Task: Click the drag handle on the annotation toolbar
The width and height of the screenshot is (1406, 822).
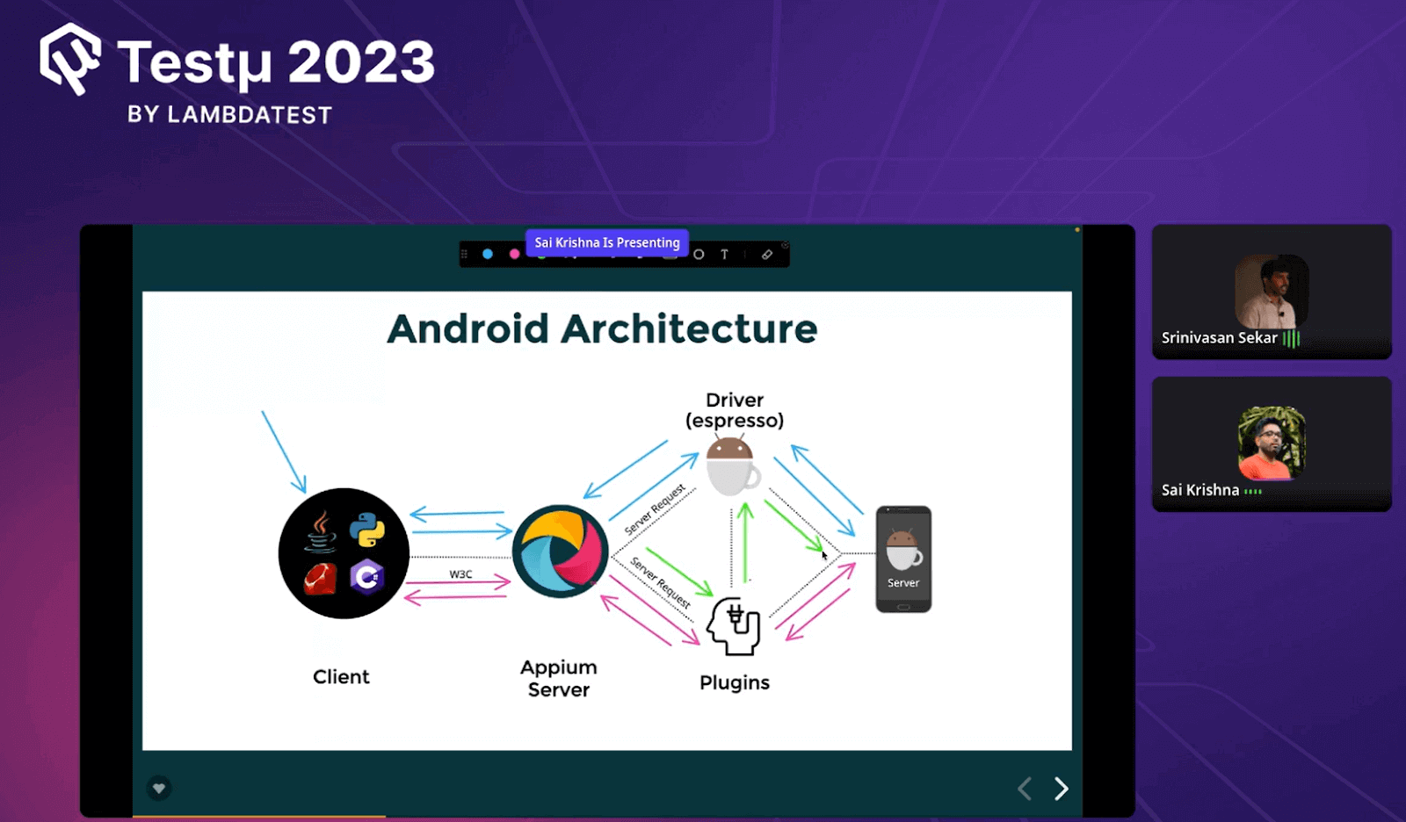Action: tap(466, 254)
